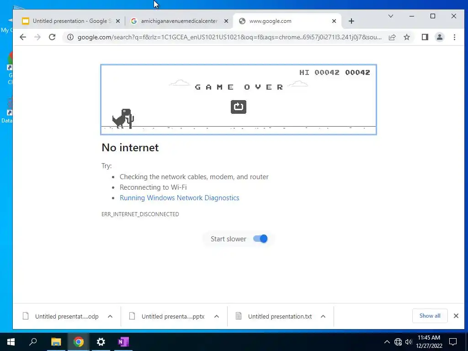Open the network globe tray icon
Screen dimensions: 468x351
coord(398,342)
